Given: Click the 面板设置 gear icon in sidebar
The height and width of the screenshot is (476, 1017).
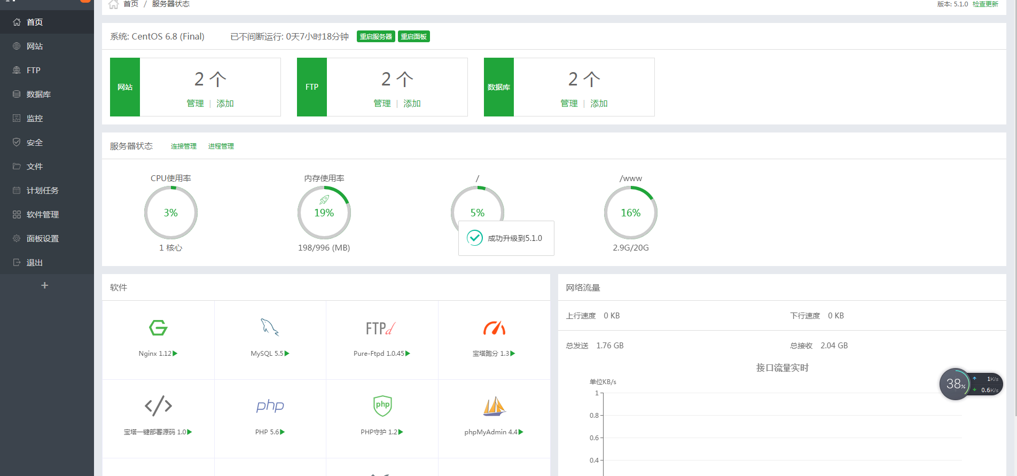Looking at the screenshot, I should coord(17,238).
